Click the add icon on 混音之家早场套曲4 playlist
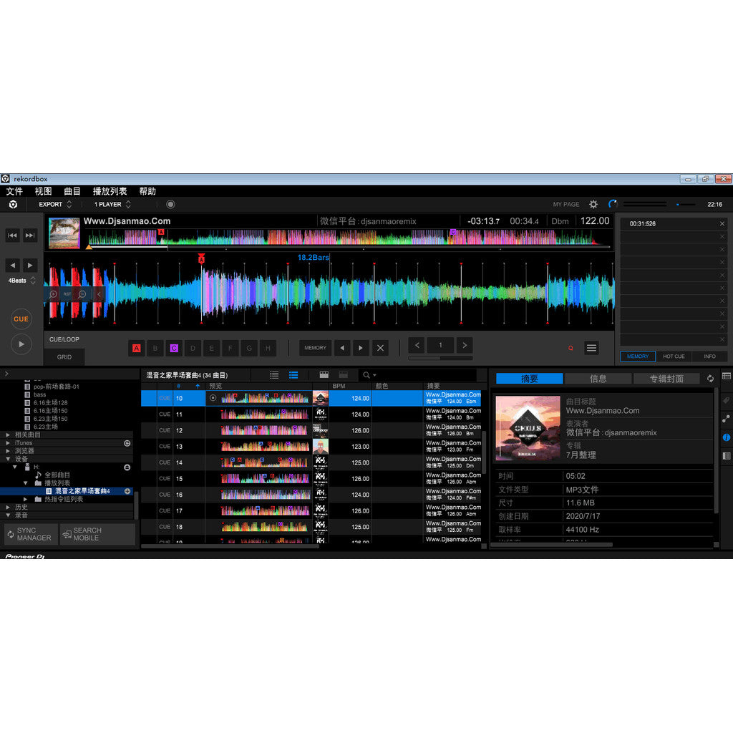The image size is (733, 733). pos(127,491)
